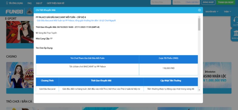Click the Đăng Nhập button

[x=208, y=2]
